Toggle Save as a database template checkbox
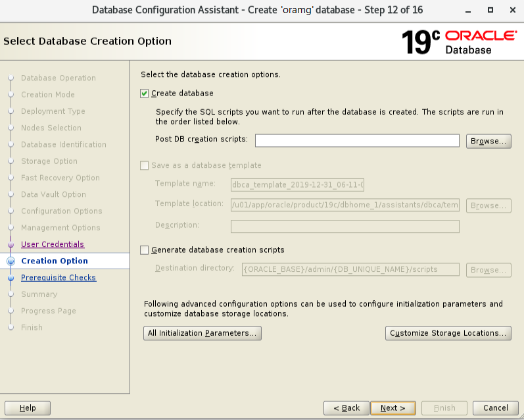Viewport: 524px width, 420px height. click(x=144, y=165)
